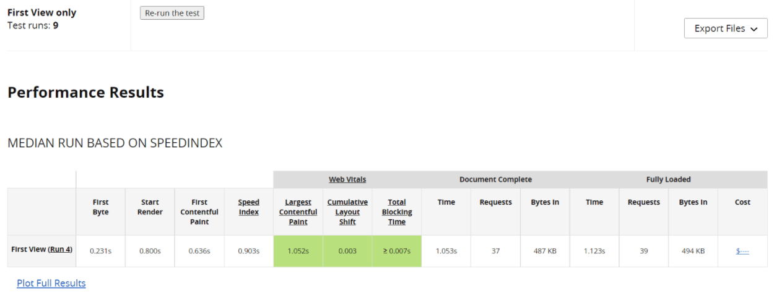Screen dimensions: 774x301
Task: Click the ≥ 0.007s Total Blocking Time cell
Action: pyautogui.click(x=397, y=251)
